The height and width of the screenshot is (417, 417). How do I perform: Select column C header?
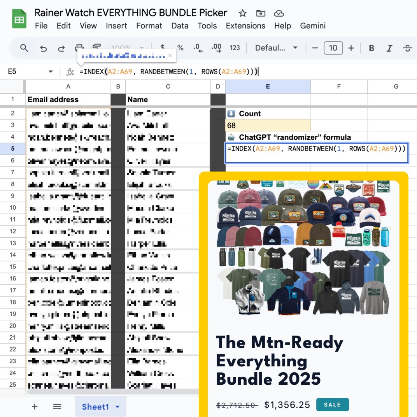[168, 86]
